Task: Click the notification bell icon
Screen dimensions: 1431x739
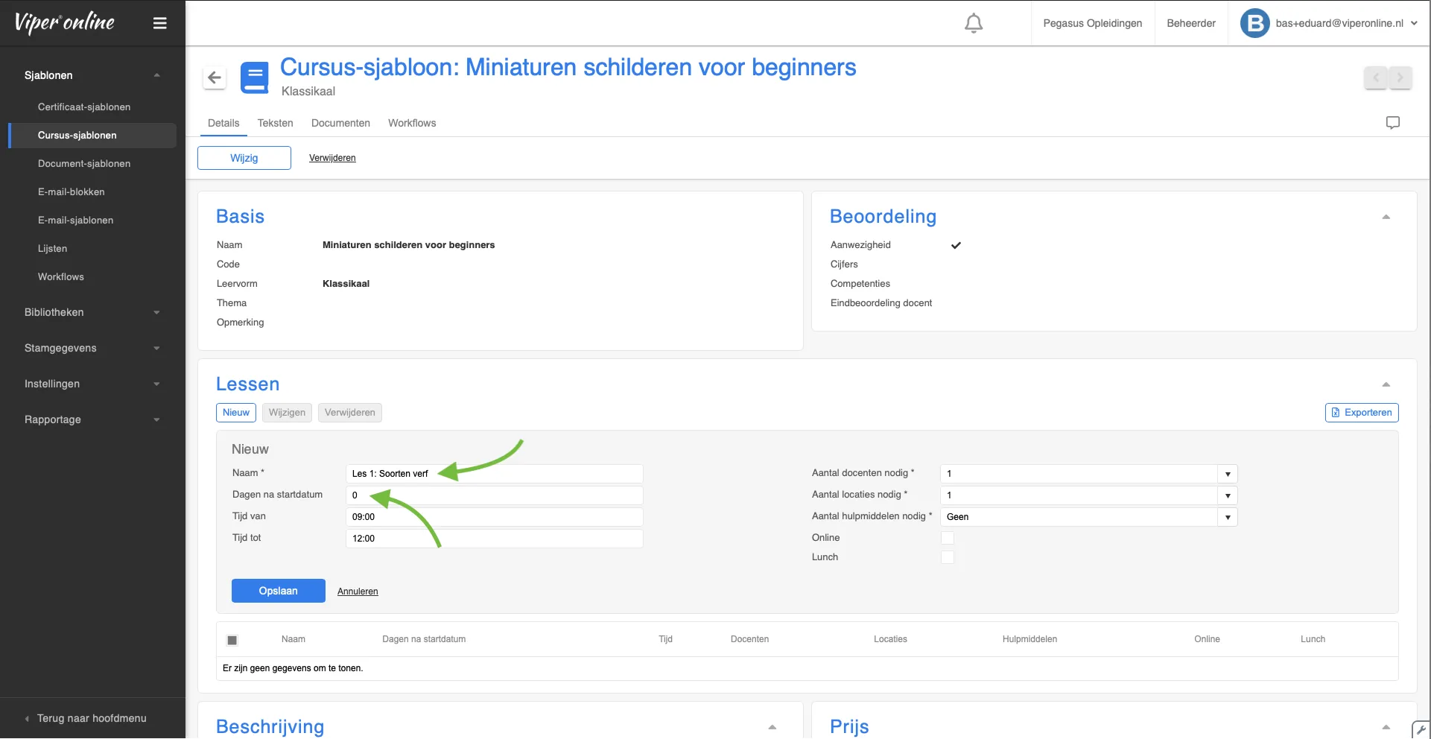Action: [973, 24]
